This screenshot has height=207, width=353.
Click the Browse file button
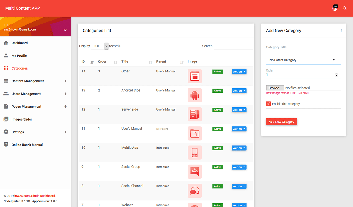click(275, 88)
